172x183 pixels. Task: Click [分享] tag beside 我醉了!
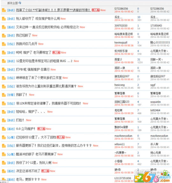click(x=11, y=95)
